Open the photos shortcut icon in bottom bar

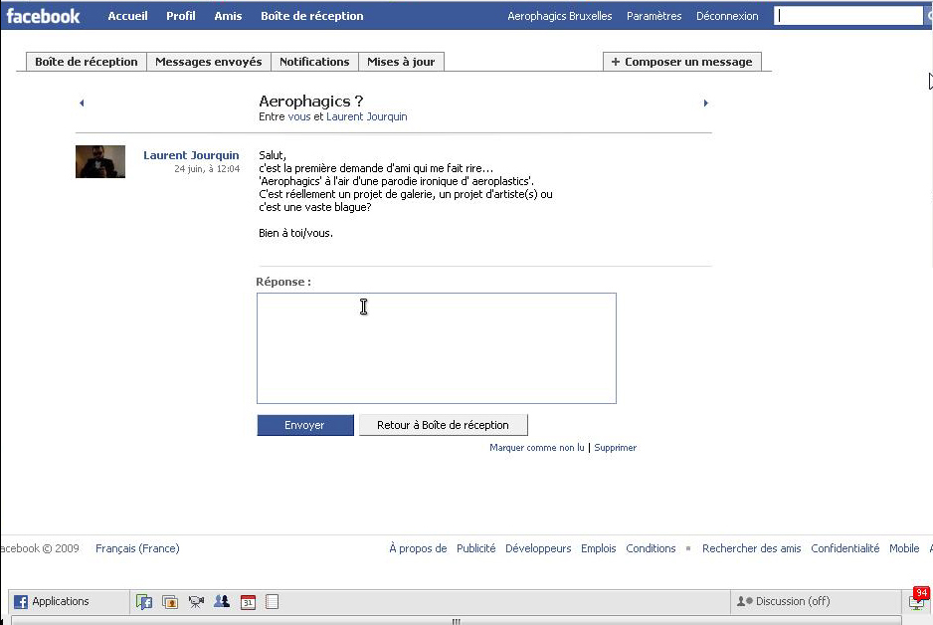pyautogui.click(x=170, y=601)
